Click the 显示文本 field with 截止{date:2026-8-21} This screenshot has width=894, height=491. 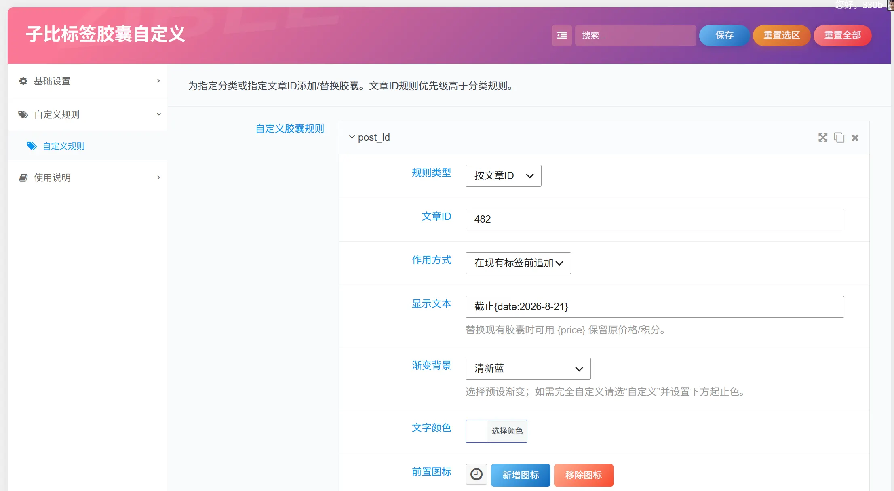pos(655,307)
